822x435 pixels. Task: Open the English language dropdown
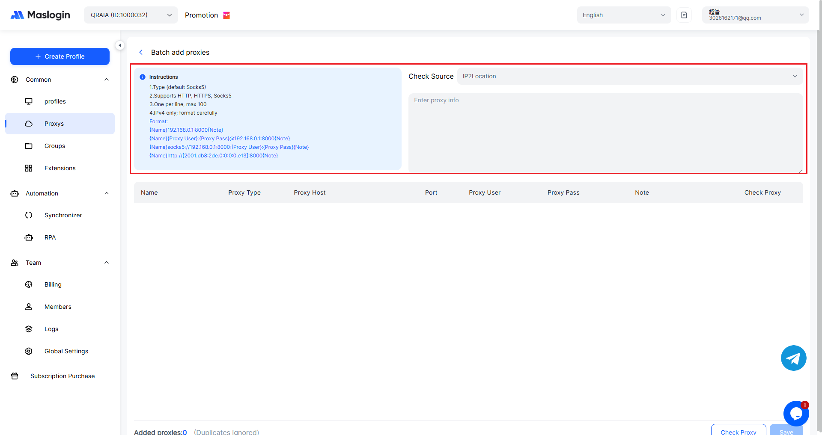coord(623,15)
